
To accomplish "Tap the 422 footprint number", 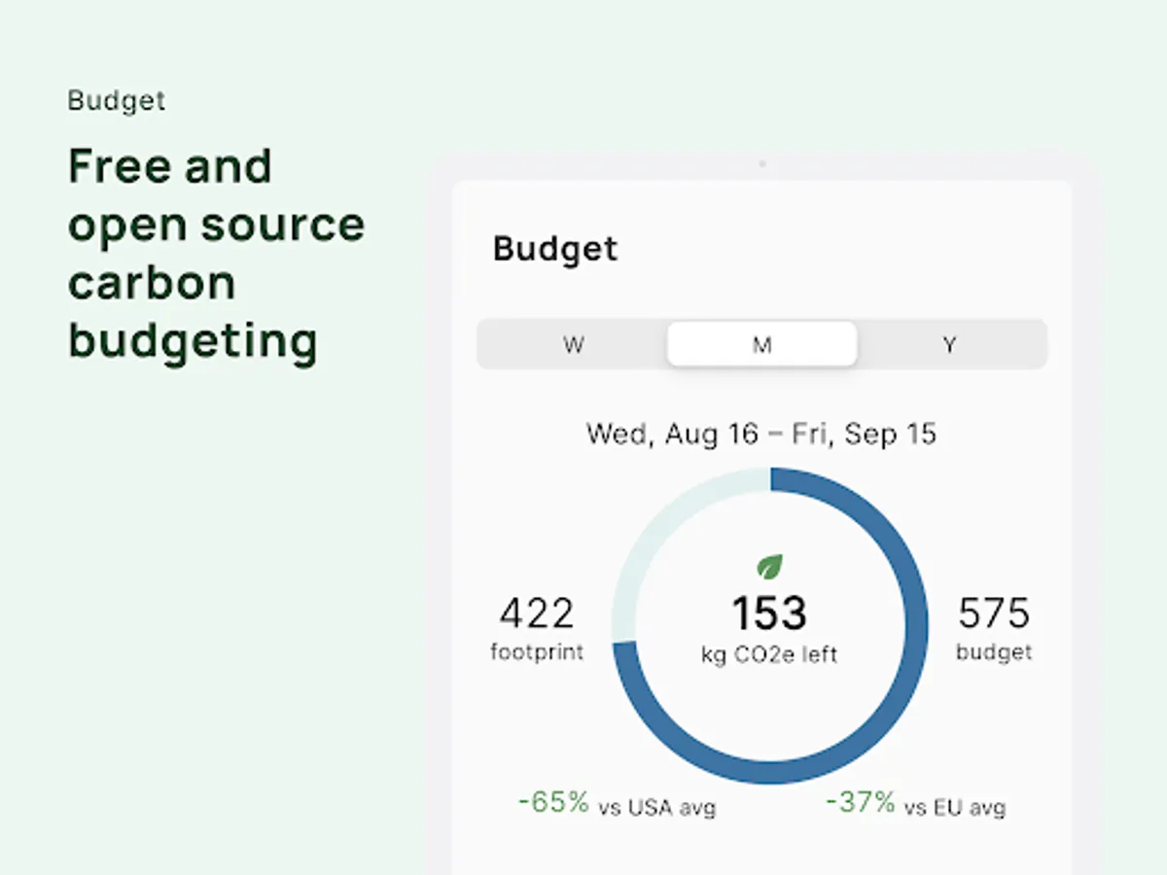I will pyautogui.click(x=537, y=614).
